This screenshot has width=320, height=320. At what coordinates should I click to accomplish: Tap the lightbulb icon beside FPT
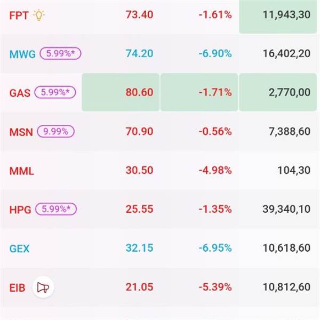[39, 15]
